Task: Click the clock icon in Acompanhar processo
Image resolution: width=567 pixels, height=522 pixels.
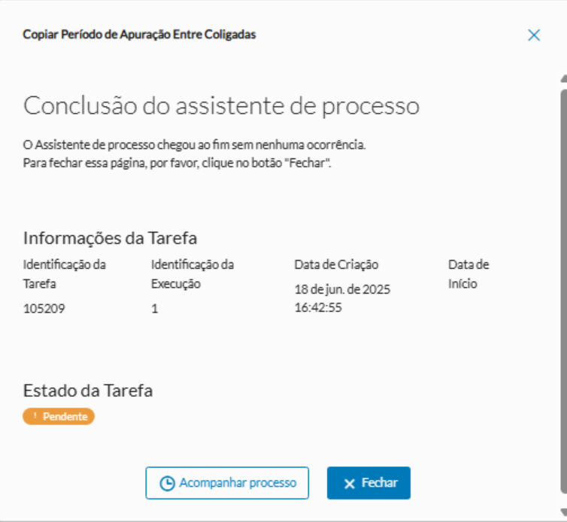Action: click(168, 484)
